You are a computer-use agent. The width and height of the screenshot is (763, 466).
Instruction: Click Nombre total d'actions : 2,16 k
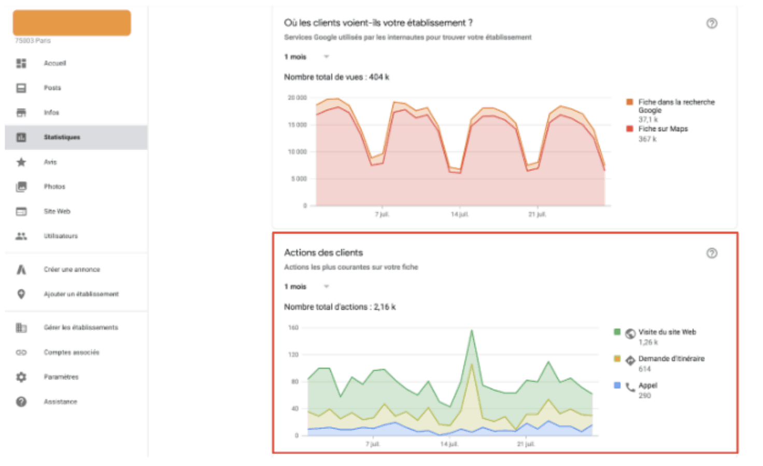pyautogui.click(x=340, y=307)
